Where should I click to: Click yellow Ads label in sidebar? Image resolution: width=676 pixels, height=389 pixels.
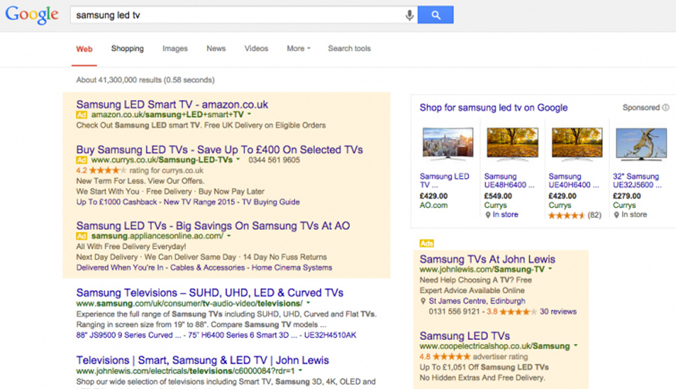pos(426,243)
